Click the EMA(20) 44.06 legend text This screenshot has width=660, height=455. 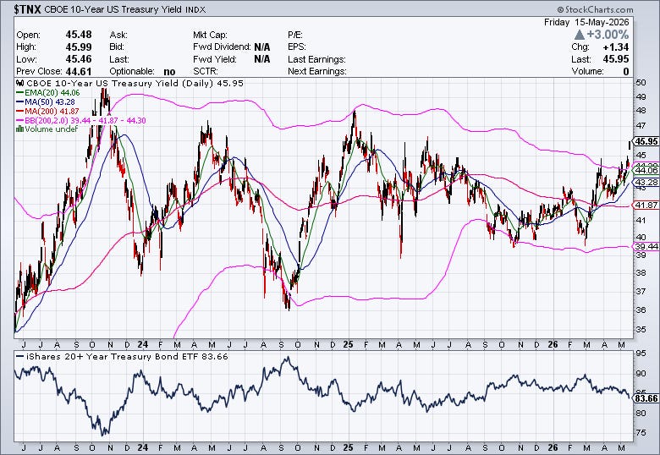click(52, 93)
